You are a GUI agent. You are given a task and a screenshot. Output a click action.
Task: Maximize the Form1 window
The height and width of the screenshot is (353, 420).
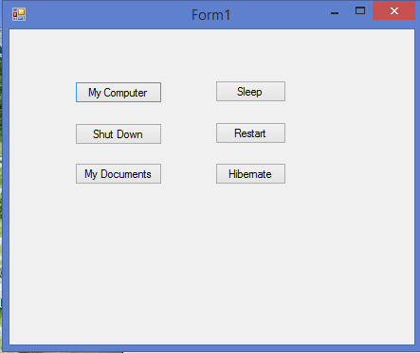(360, 11)
